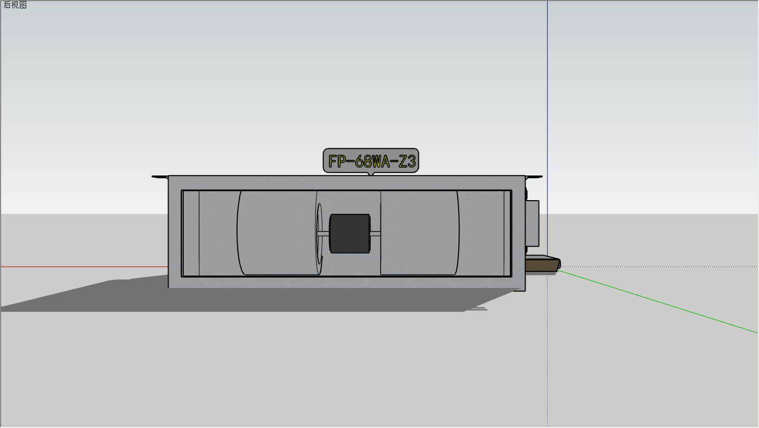Click the FP-68WA-Z3 model label tag
759x428 pixels.
(x=371, y=161)
